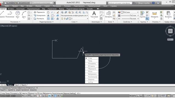Select the Полилиния drawing tool

(x=10, y=14)
